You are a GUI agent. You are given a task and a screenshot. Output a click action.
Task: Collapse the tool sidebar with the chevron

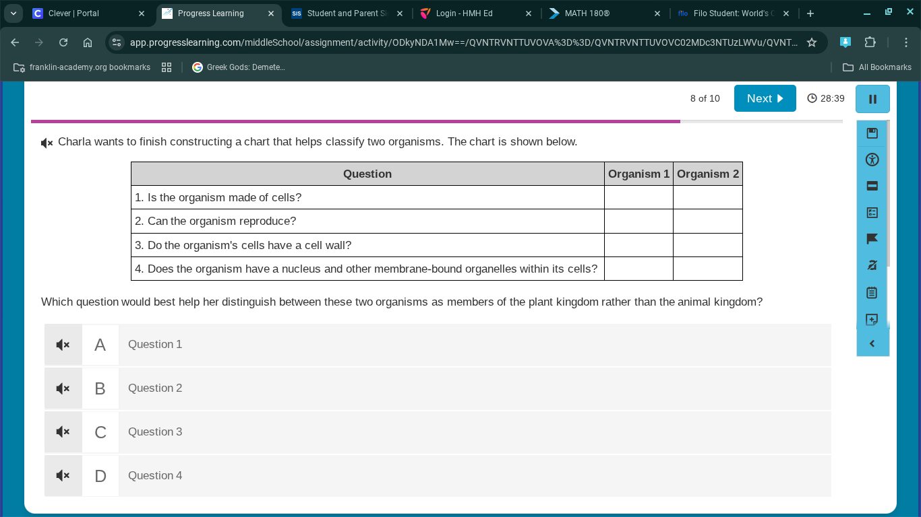872,343
